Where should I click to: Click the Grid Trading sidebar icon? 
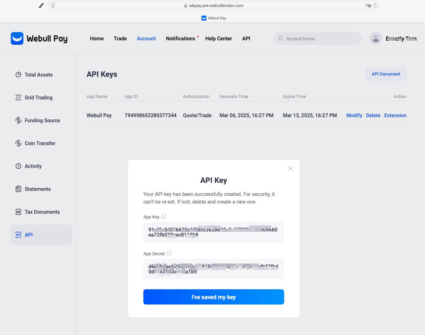(18, 97)
